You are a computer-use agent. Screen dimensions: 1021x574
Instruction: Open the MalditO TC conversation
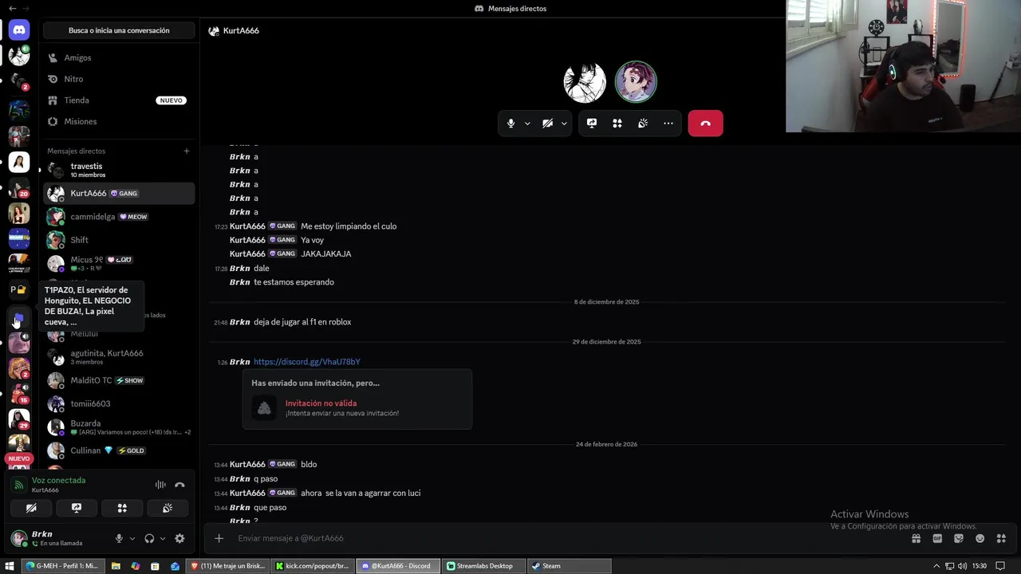click(119, 380)
